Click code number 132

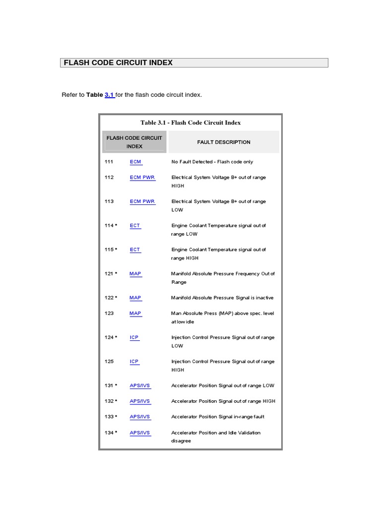[109, 401]
